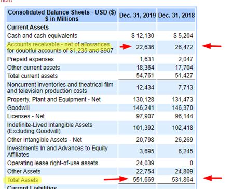Viewport: 246px width, 189px height.
Task: Click the 24,809 other assets value
Action: (x=184, y=171)
